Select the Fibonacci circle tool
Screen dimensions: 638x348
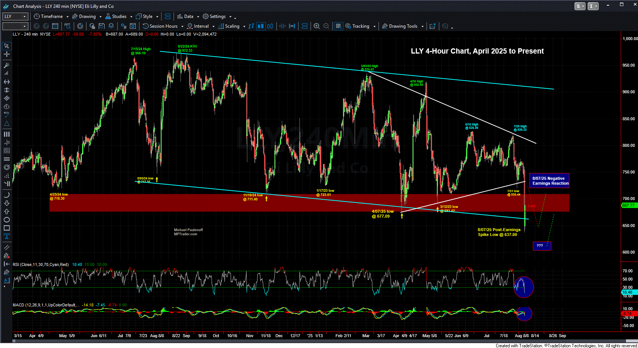pos(6,167)
